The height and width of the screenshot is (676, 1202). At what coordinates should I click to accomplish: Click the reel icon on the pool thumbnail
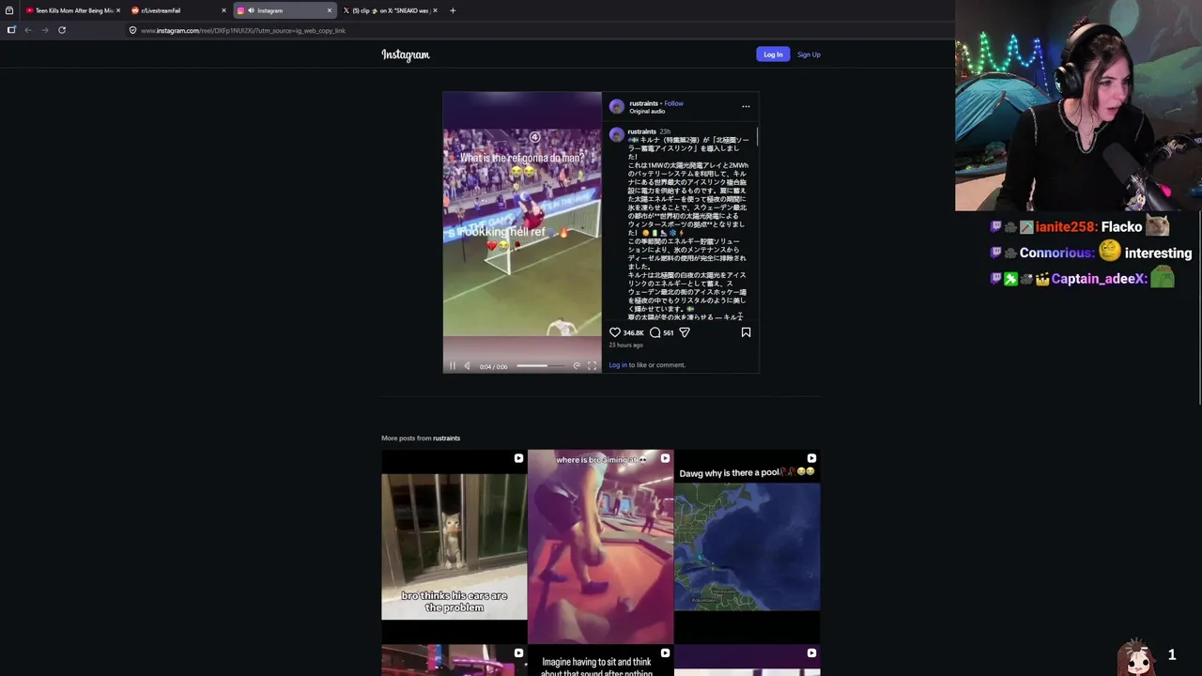pyautogui.click(x=811, y=458)
